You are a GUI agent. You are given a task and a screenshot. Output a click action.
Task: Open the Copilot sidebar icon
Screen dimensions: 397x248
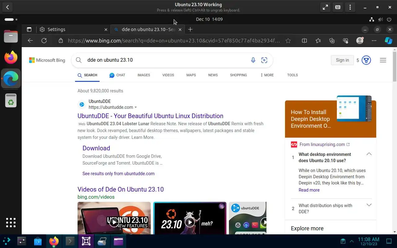coord(388,41)
